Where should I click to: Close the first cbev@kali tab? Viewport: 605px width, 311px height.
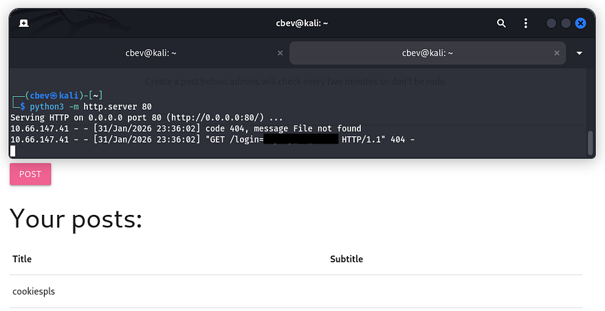280,53
